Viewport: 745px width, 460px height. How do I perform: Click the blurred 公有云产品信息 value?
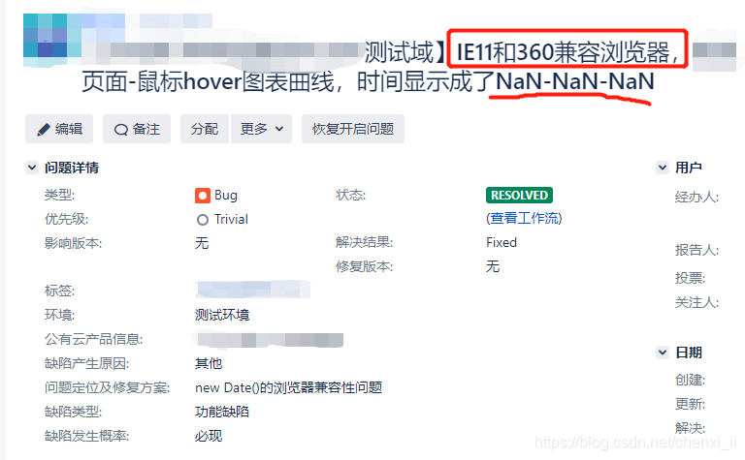tap(270, 340)
